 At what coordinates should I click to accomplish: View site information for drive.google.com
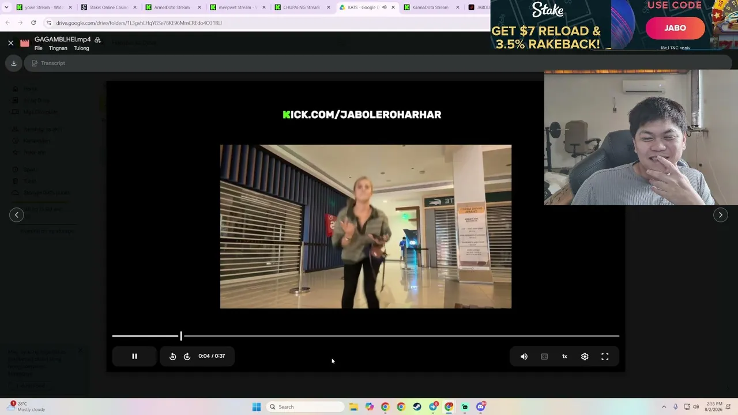point(48,23)
